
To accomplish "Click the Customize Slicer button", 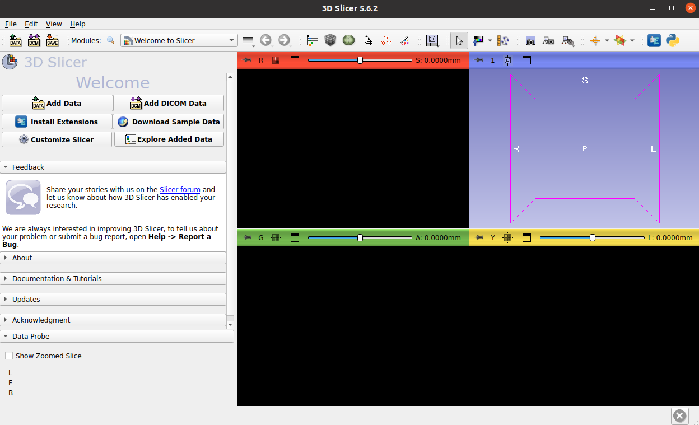I will pos(57,139).
